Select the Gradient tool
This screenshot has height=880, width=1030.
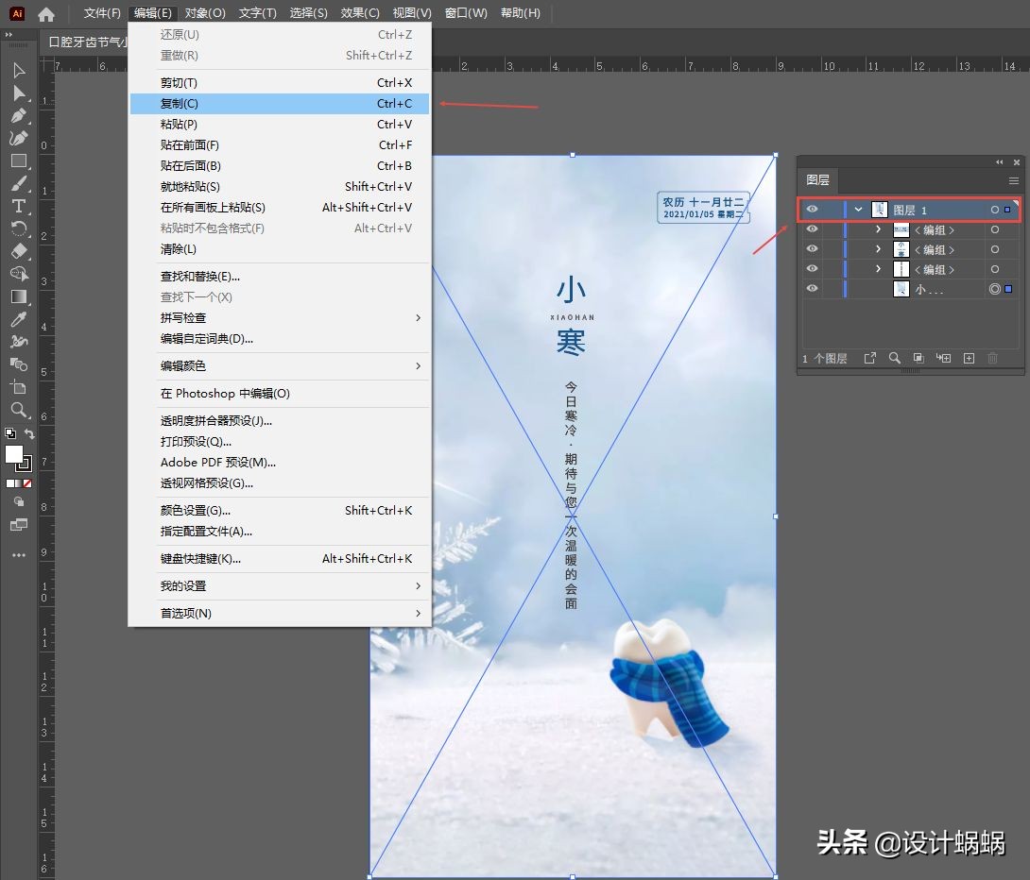click(x=19, y=297)
